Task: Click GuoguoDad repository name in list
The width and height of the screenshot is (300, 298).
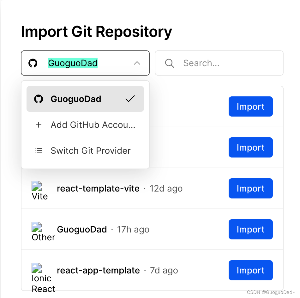Action: pyautogui.click(x=82, y=229)
